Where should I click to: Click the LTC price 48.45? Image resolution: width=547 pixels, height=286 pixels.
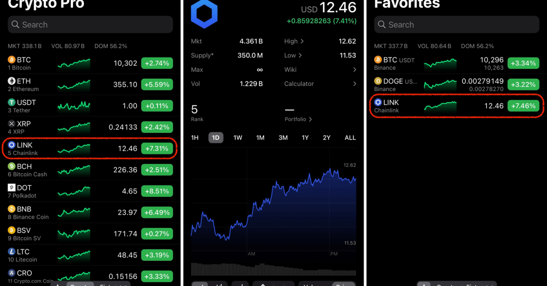click(x=127, y=255)
